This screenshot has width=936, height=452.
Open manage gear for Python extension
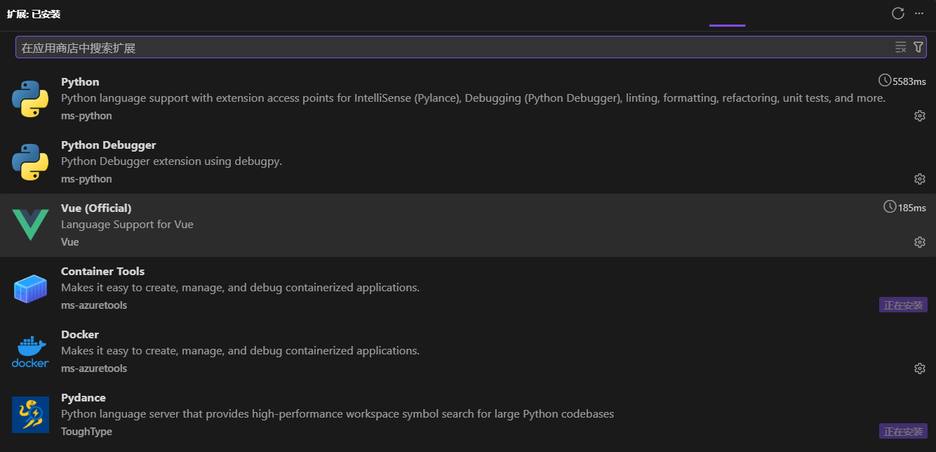[920, 116]
